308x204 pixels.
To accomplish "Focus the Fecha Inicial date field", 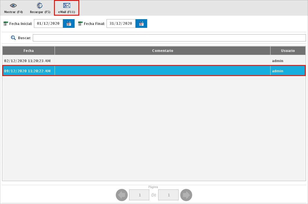I will [48, 24].
